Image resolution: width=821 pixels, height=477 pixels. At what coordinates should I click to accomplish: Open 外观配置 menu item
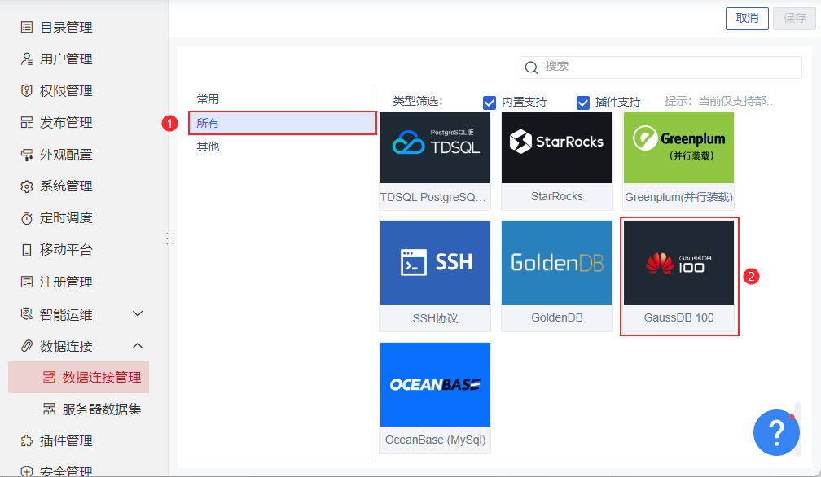tap(66, 155)
